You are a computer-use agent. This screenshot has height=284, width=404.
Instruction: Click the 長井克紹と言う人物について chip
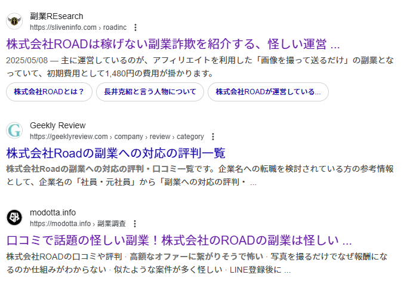[x=150, y=92]
